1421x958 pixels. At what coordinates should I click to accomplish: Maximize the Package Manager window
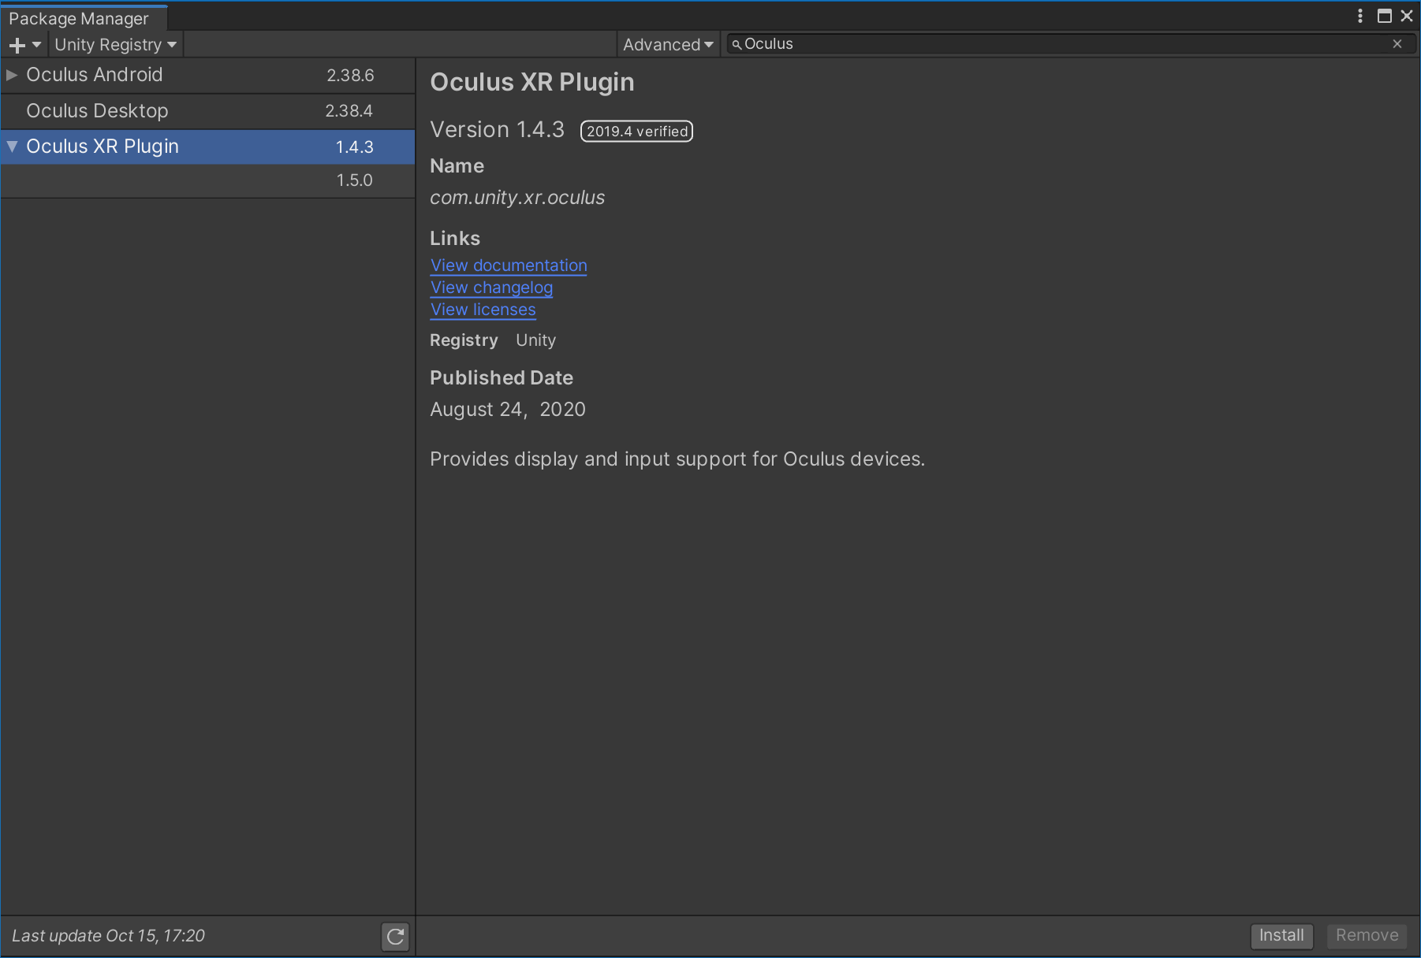tap(1384, 16)
